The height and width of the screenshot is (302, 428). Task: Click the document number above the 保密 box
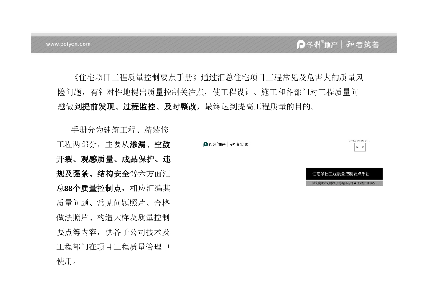click(x=359, y=141)
